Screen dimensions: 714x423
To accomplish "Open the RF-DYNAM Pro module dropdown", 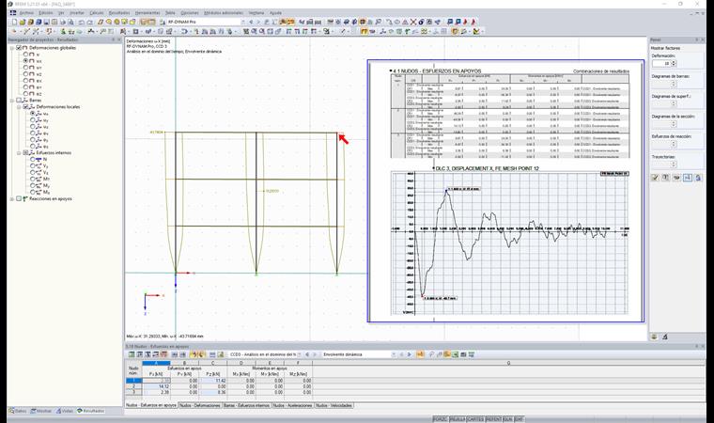I will 242,22.
